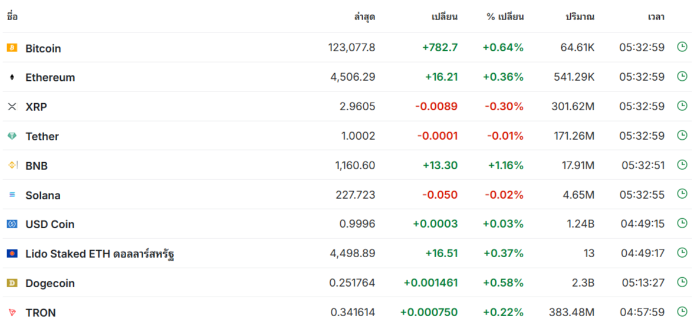Sort by the ชื่อ column header
Screen dimensions: 694x325
(12, 17)
